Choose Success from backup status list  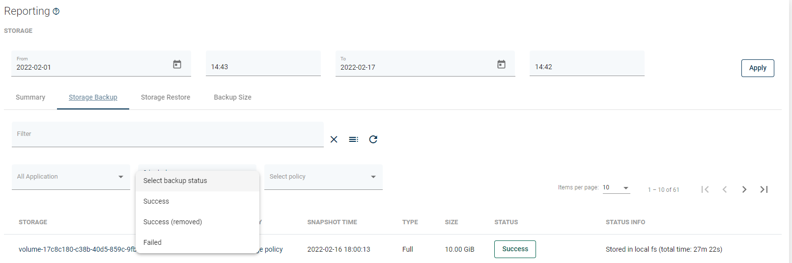pos(156,201)
